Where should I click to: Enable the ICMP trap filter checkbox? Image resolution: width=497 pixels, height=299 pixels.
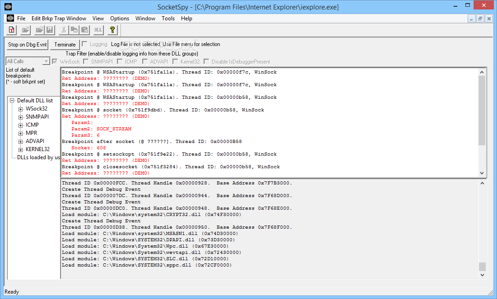(120, 61)
